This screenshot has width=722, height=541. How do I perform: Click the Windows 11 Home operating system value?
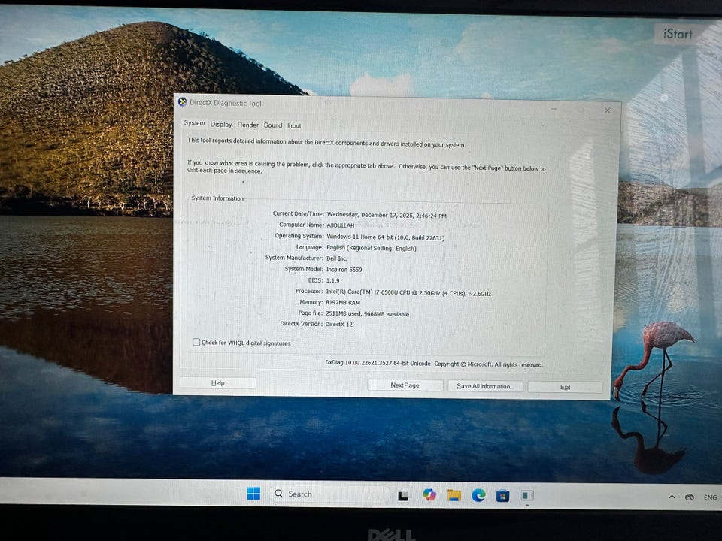(385, 237)
